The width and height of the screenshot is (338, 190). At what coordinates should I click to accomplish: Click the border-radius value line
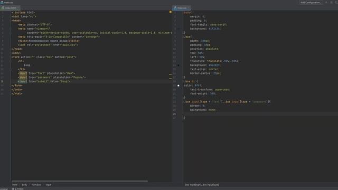coord(205,73)
